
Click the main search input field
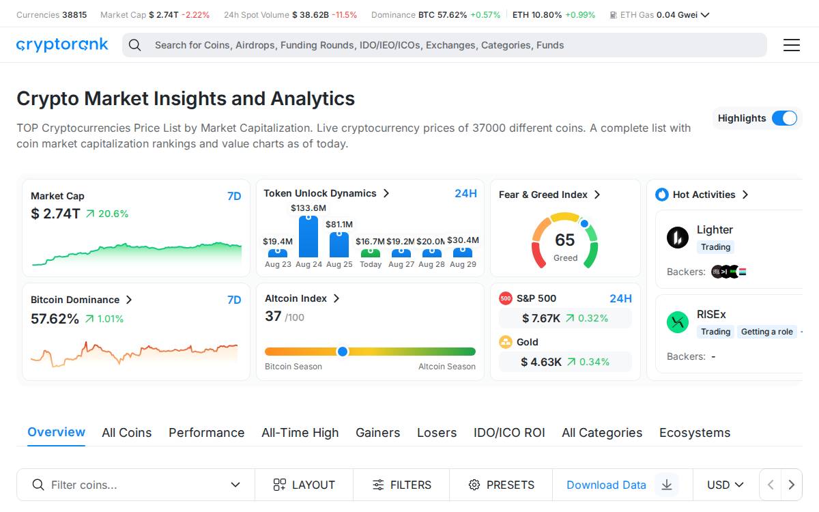(x=444, y=45)
